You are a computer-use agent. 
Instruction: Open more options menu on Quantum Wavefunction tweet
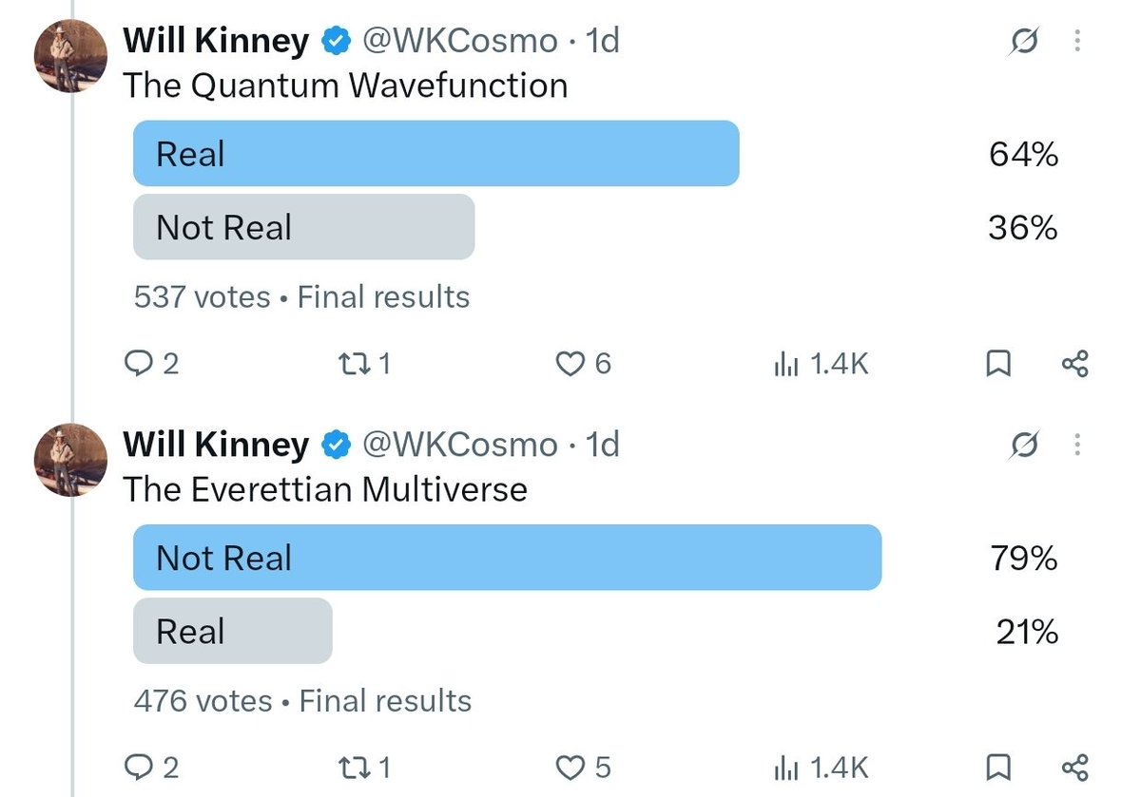1076,41
